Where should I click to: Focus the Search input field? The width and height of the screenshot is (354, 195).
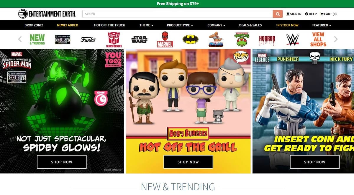click(178, 14)
